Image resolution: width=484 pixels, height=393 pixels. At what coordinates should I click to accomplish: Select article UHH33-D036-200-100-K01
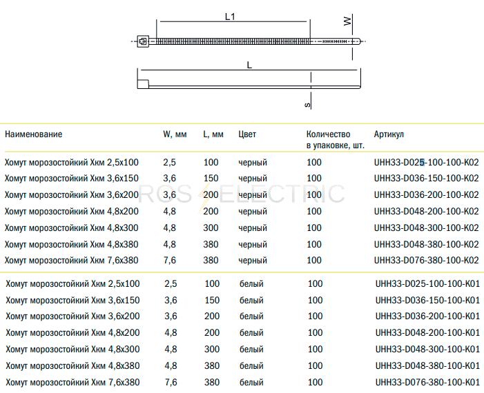(x=427, y=316)
